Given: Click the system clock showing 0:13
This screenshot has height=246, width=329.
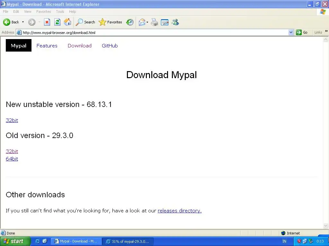Looking at the screenshot, I should 320,242.
